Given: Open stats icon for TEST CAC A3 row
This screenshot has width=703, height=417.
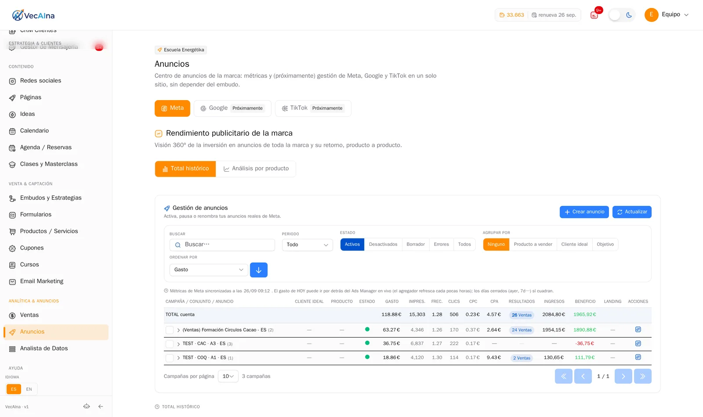Looking at the screenshot, I should click(638, 344).
